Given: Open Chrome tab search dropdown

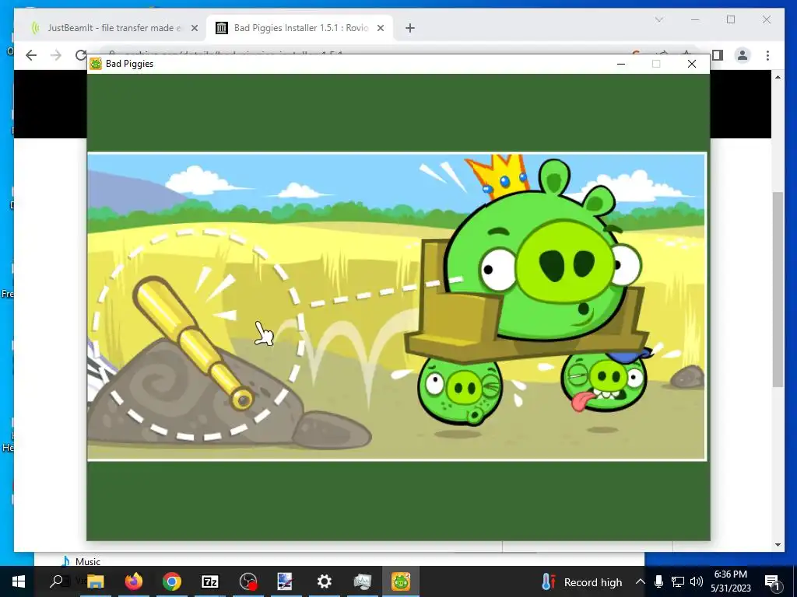Looking at the screenshot, I should pos(659,19).
